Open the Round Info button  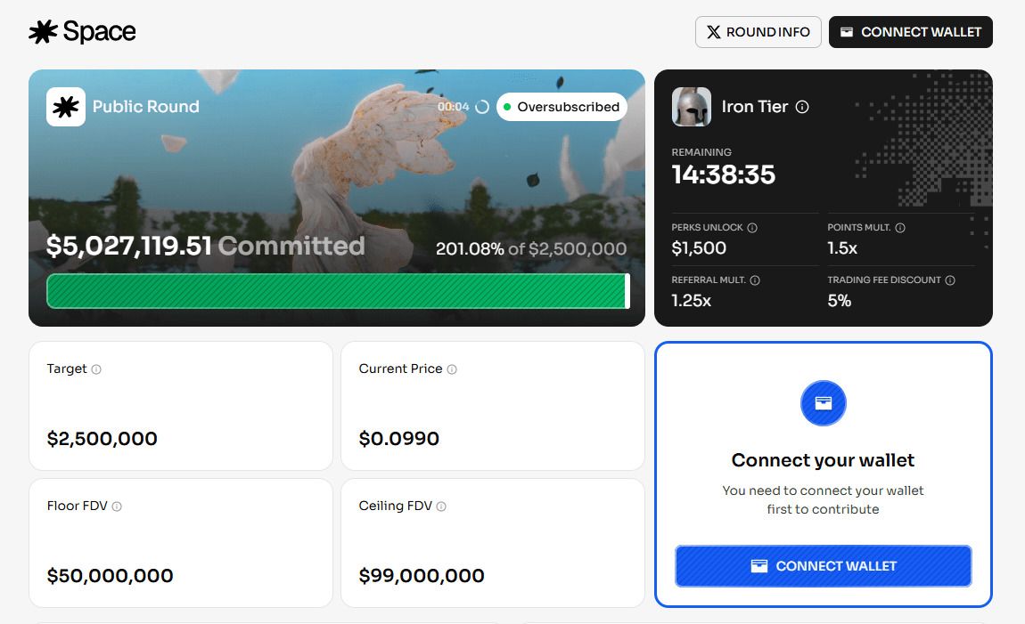[758, 32]
